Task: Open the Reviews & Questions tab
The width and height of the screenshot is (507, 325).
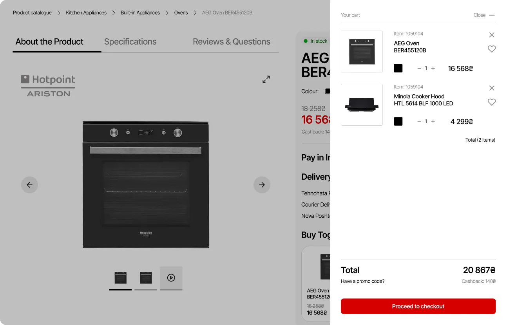Action: (x=231, y=42)
